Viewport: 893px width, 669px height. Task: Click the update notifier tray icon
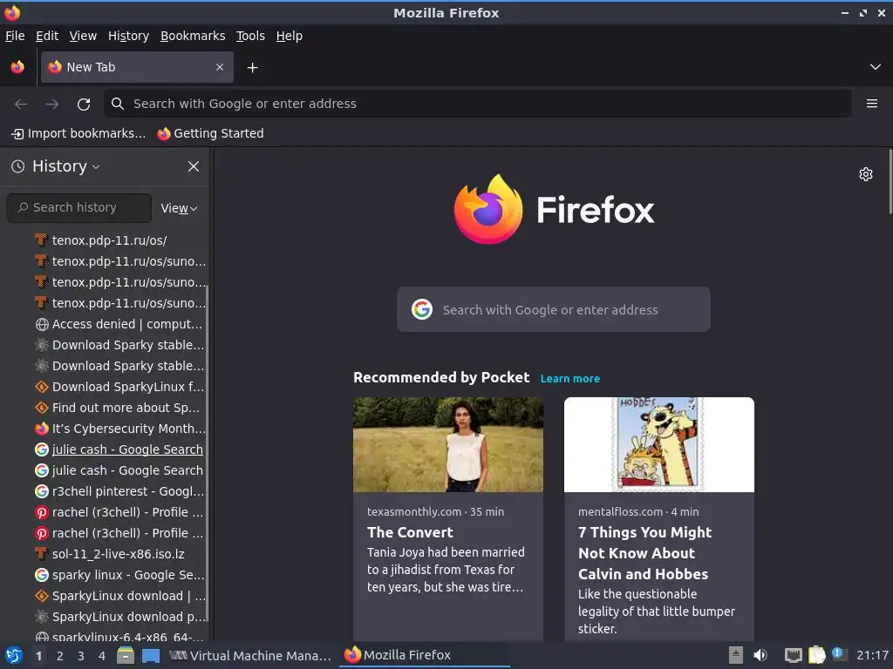[x=839, y=654]
